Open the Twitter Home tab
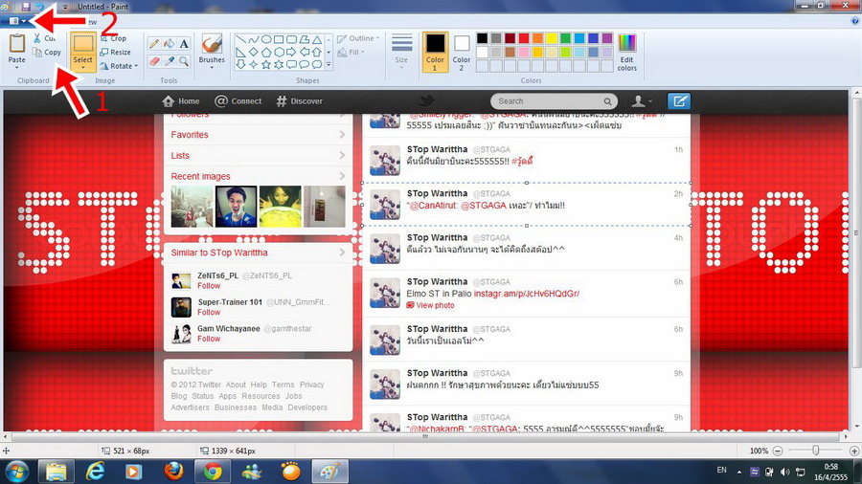The image size is (862, 484). pos(181,101)
